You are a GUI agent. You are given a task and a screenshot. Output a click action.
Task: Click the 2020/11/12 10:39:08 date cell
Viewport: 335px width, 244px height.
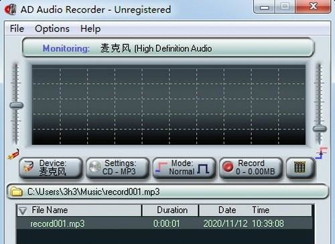243,224
